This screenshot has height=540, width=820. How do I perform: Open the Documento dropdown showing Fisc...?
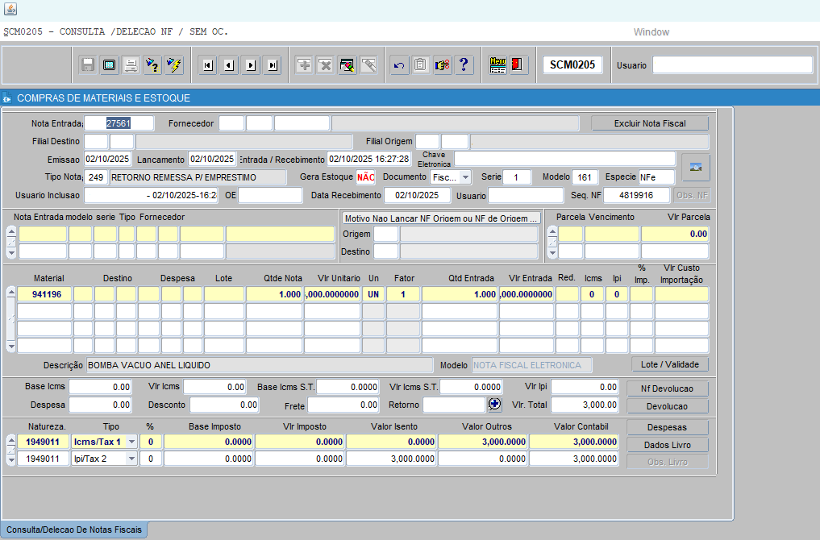[465, 177]
